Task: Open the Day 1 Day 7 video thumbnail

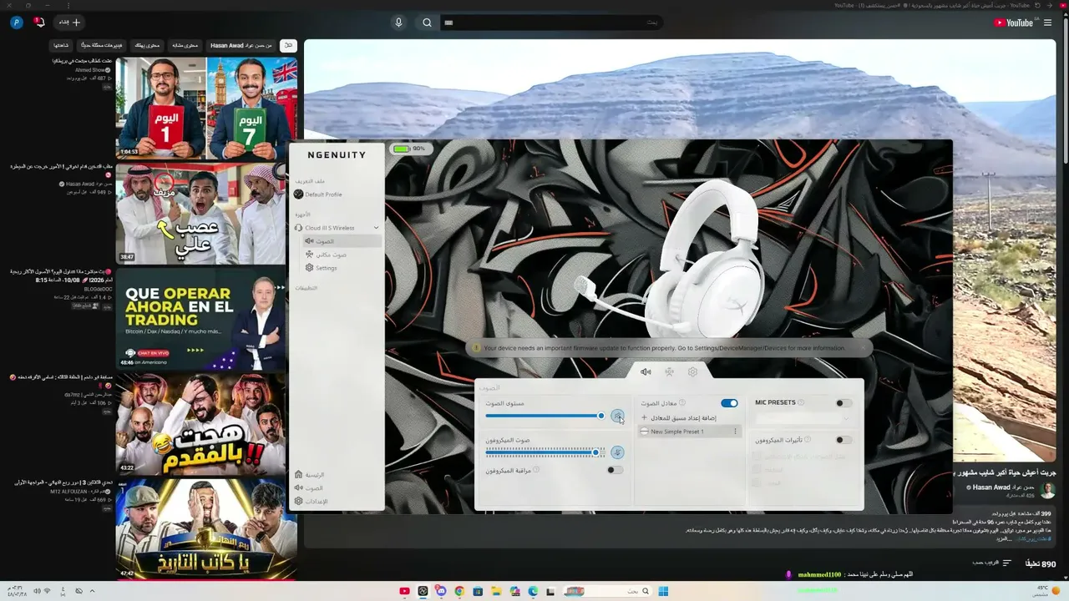Action: [206, 107]
